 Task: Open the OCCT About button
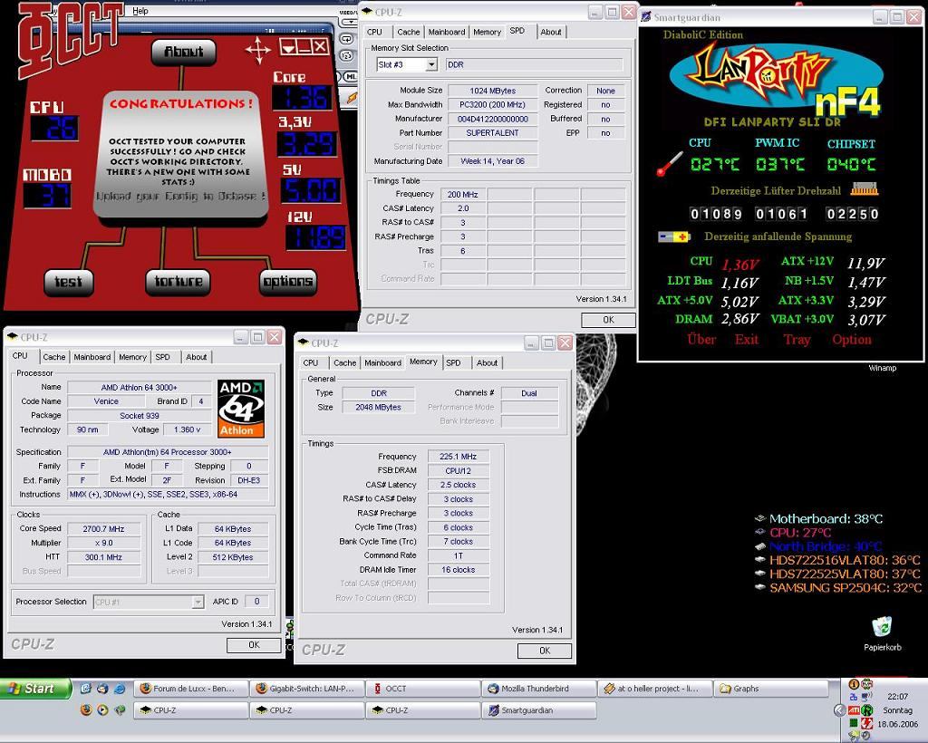coord(183,52)
